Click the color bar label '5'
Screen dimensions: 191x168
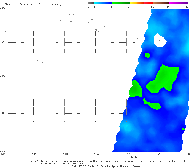click(x=95, y=7)
